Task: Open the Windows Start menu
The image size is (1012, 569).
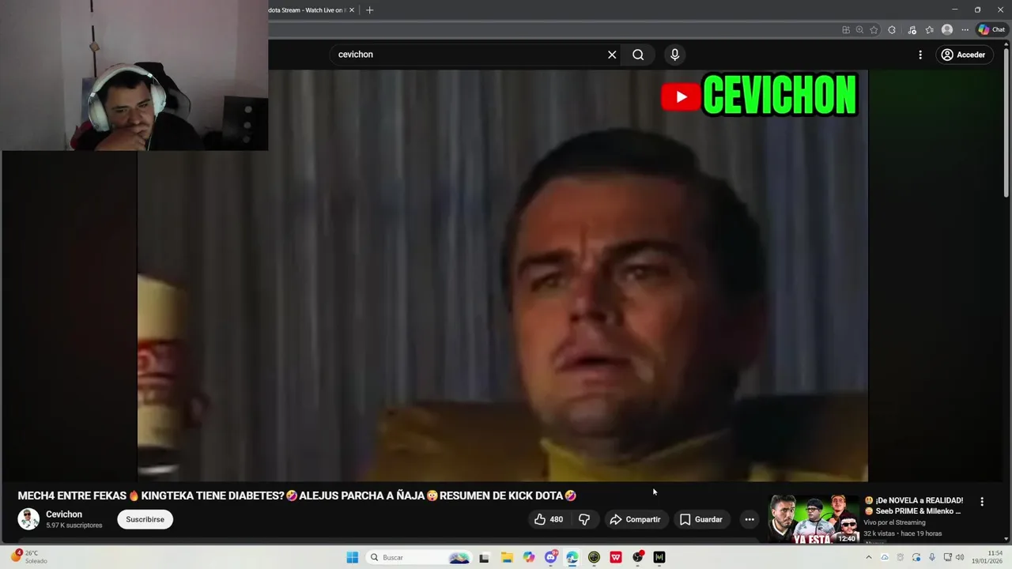Action: click(352, 557)
